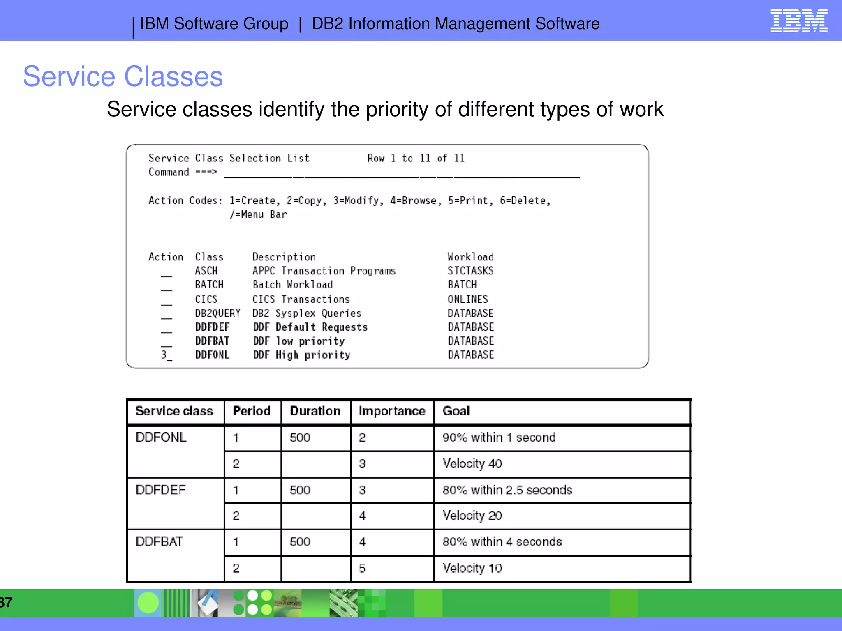Click the Command input line
842x631 pixels.
(x=402, y=173)
